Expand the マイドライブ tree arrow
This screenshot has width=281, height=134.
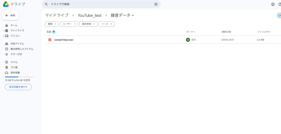[4, 31]
